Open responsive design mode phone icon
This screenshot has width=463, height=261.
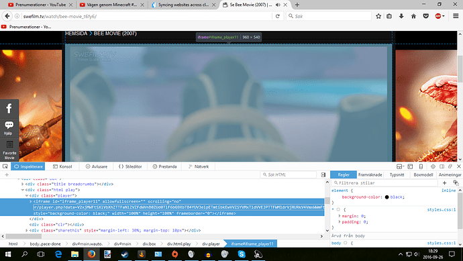421,166
